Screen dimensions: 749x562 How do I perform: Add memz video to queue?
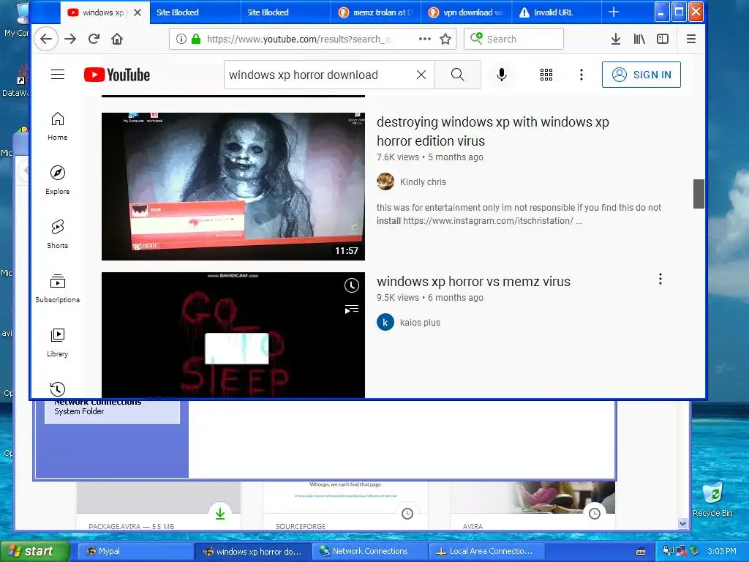(352, 310)
